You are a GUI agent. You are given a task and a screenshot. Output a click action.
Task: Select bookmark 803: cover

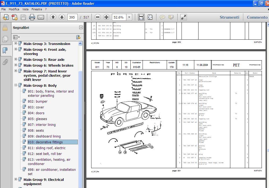pos(36,107)
